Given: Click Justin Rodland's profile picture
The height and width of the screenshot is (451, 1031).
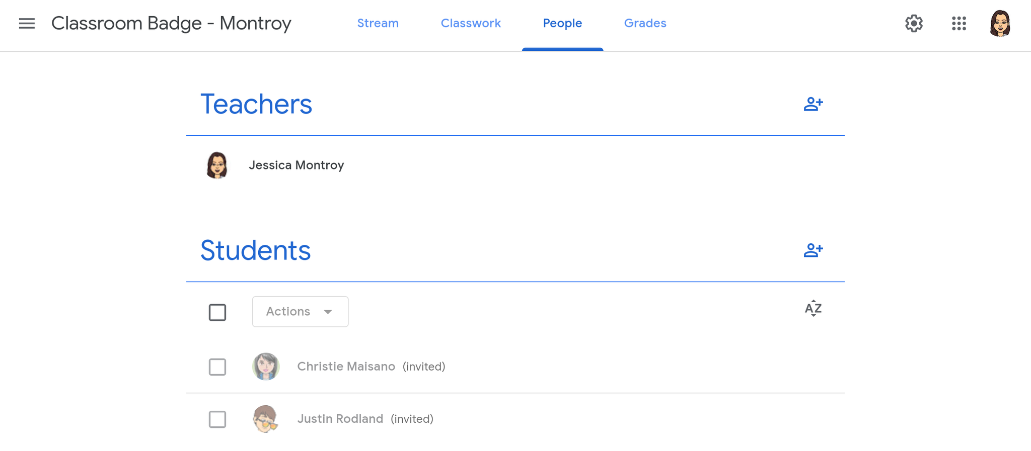Looking at the screenshot, I should 265,419.
